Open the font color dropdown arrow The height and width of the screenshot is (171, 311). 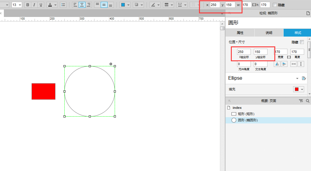coord(55,5)
